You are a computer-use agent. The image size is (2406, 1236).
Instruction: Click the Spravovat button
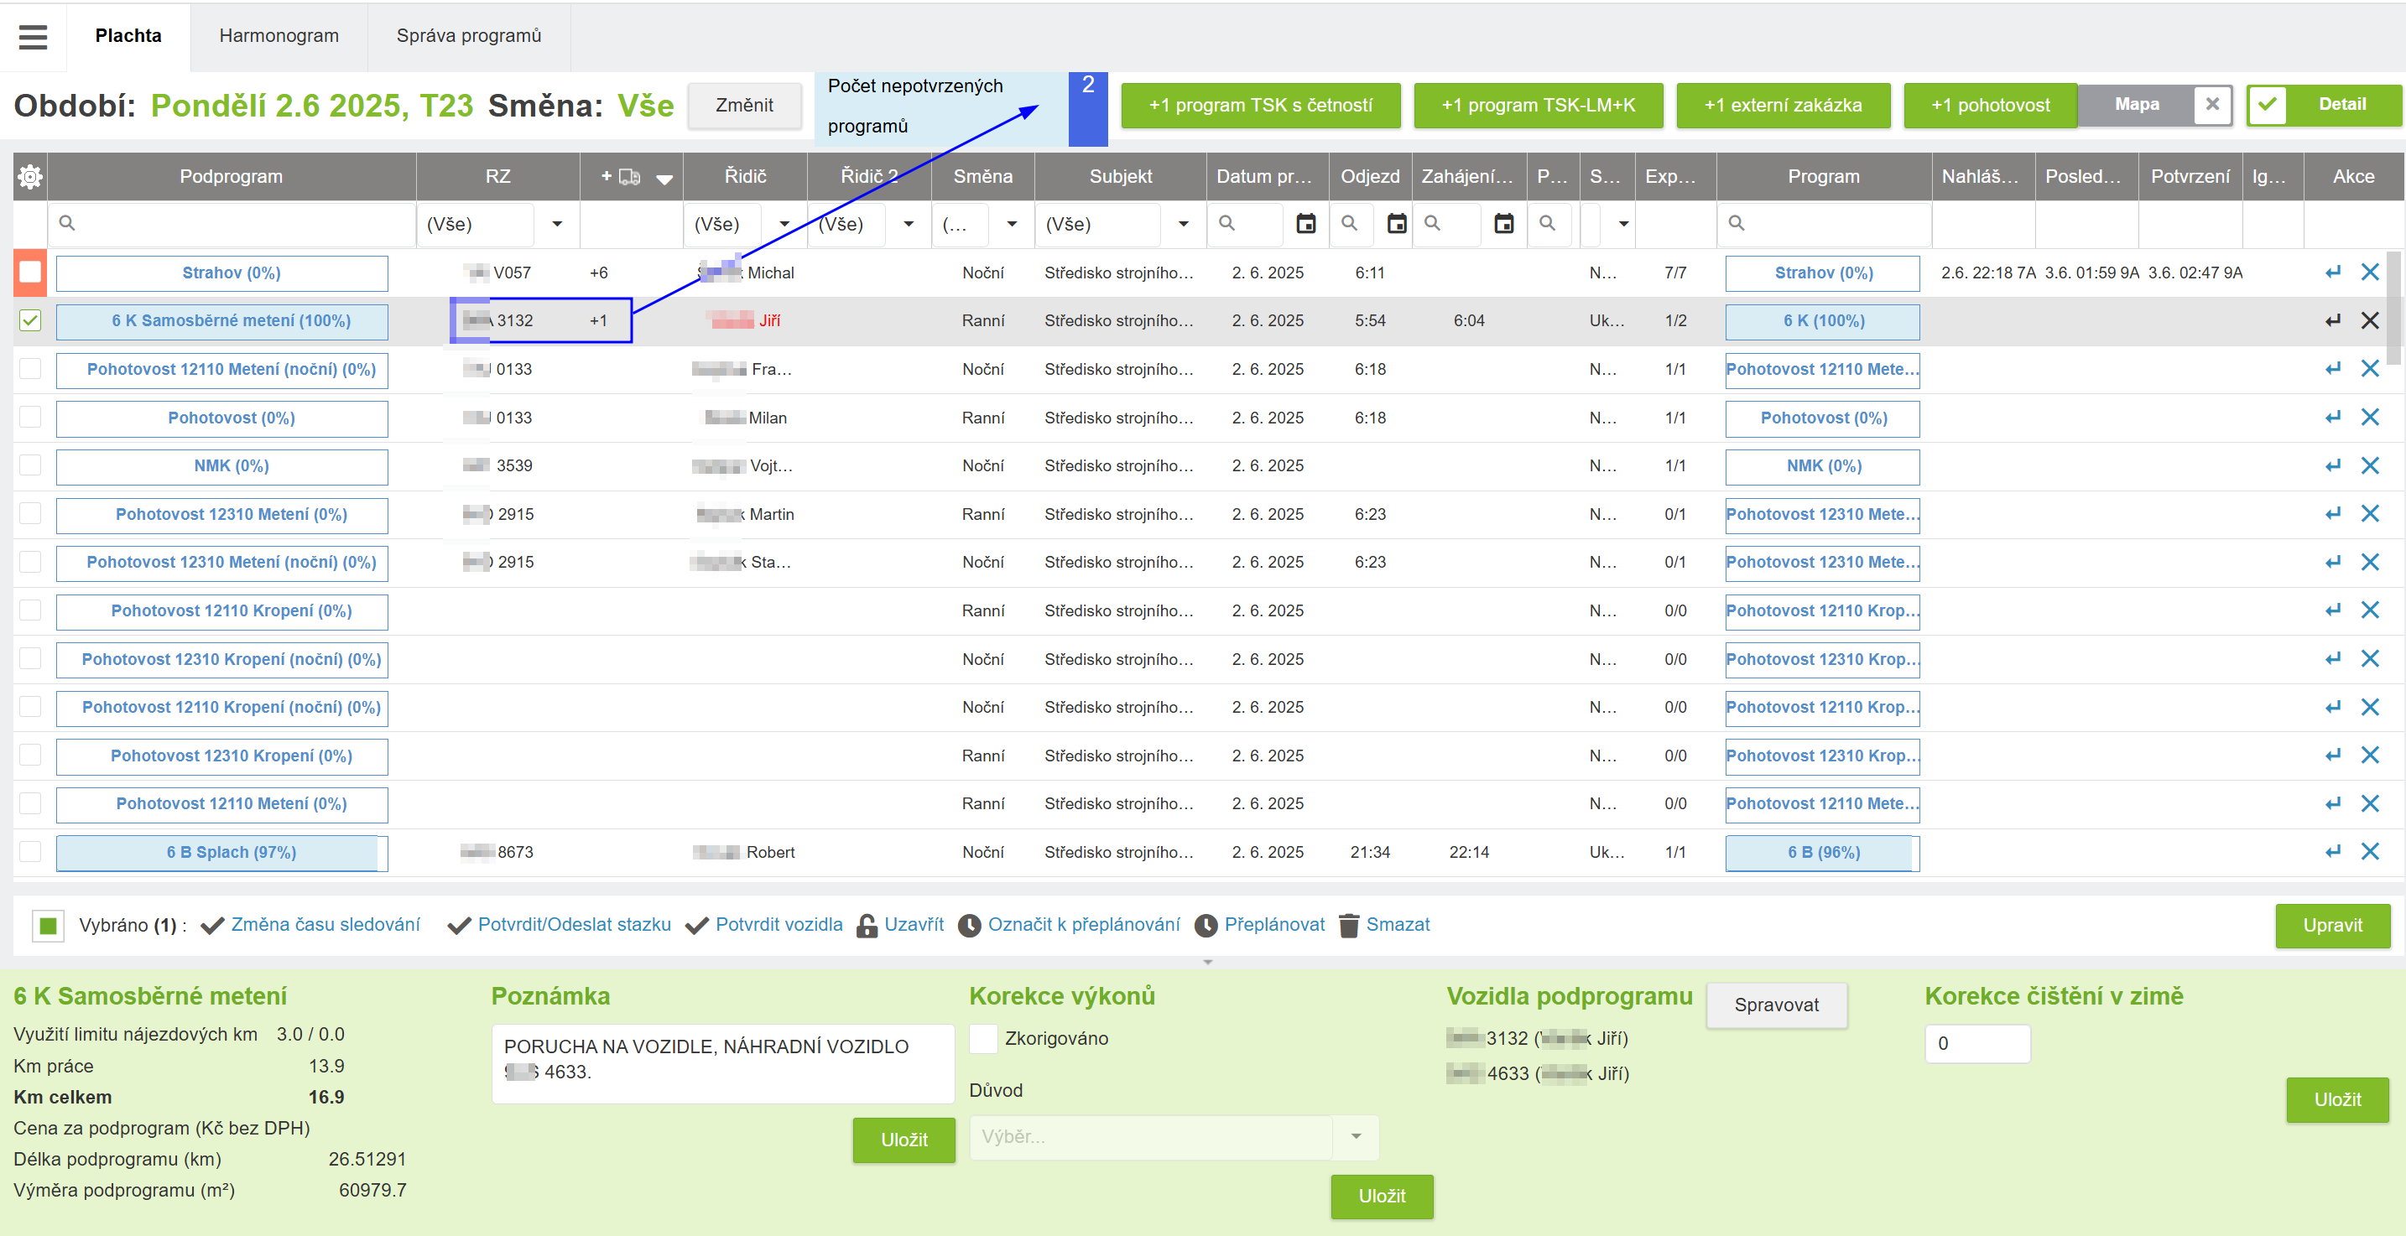click(x=1775, y=1005)
